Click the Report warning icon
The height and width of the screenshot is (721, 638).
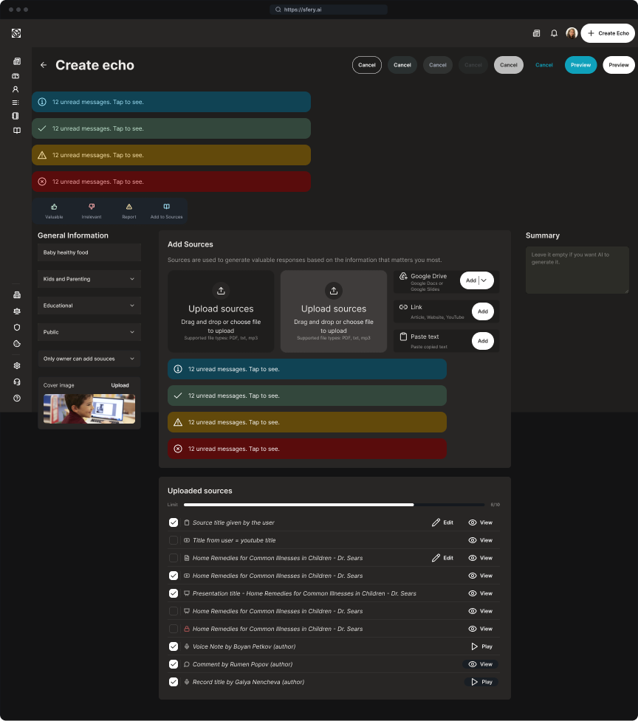pyautogui.click(x=129, y=207)
